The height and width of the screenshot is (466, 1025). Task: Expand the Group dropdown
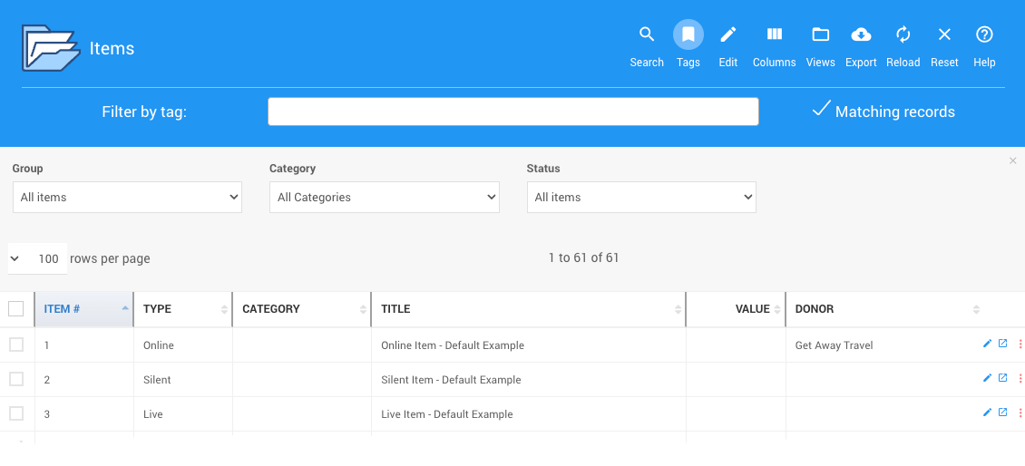click(127, 197)
